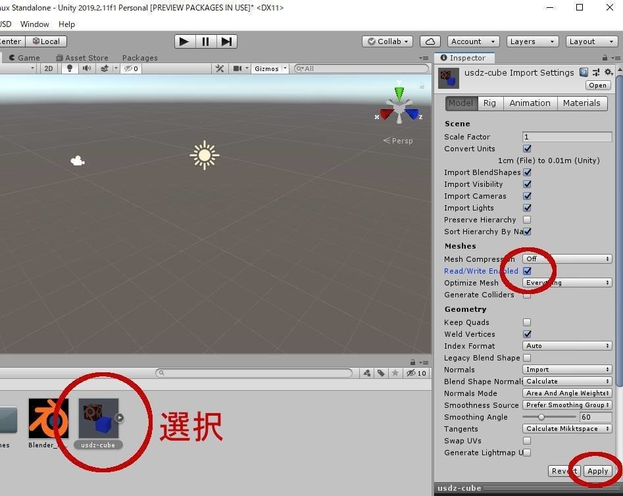
Task: Toggle Import Cameras checkbox
Action: click(527, 196)
